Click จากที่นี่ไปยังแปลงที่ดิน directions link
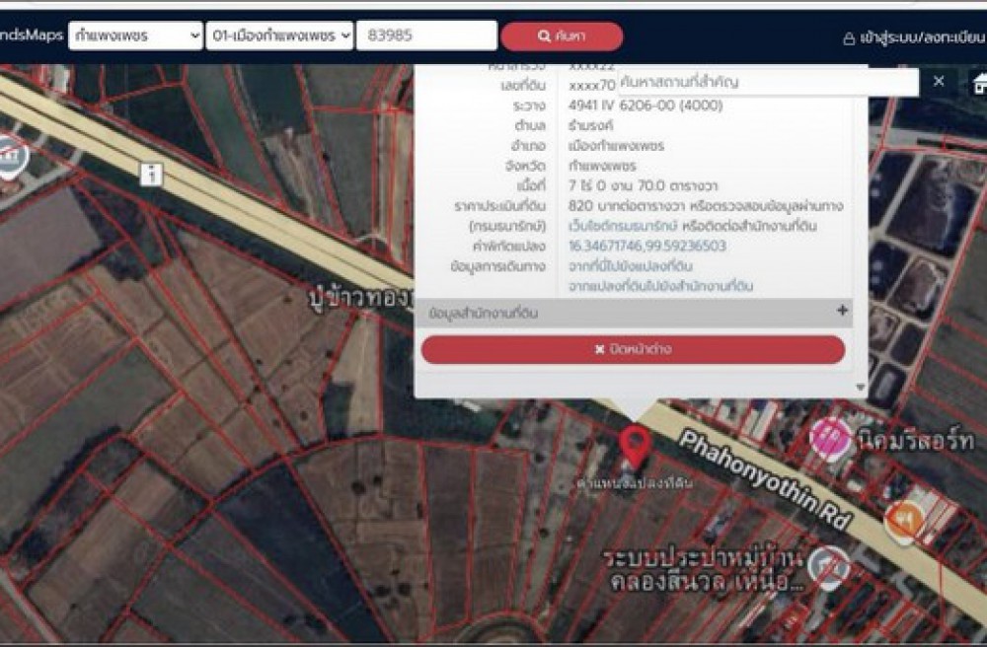Viewport: 987px width, 647px height. tap(630, 266)
